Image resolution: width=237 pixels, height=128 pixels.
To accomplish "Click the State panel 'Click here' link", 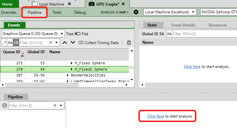I will (x=192, y=67).
